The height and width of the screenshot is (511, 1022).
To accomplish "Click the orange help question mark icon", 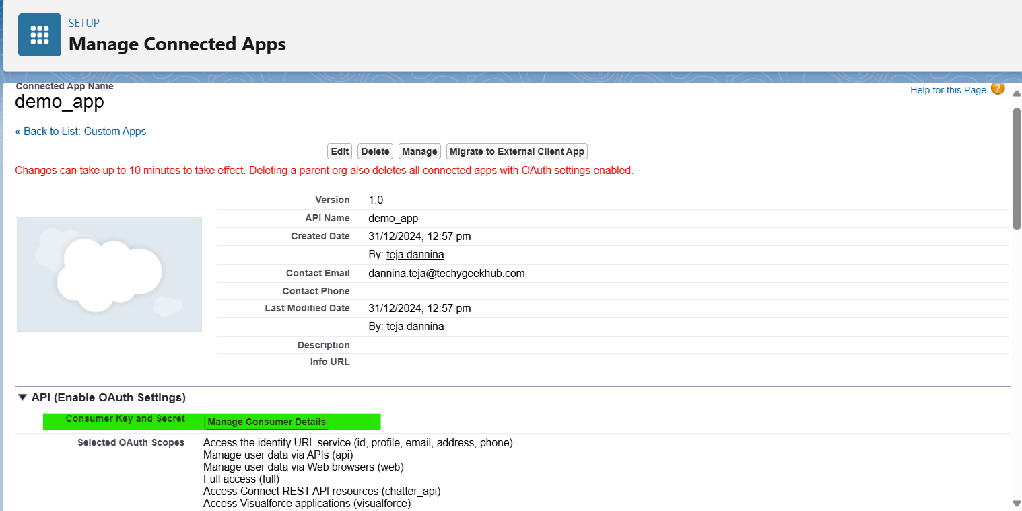I will coord(998,89).
